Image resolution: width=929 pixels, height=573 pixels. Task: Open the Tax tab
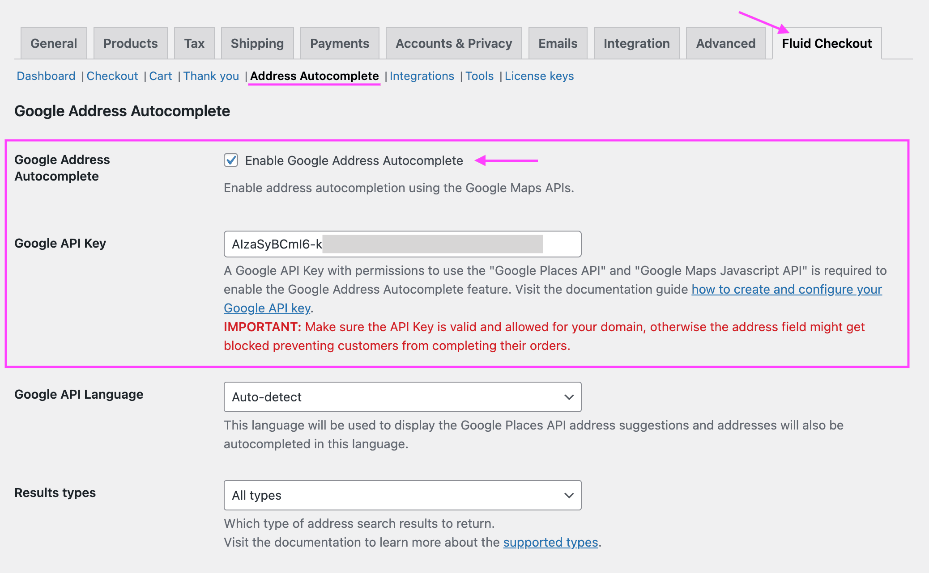pos(194,43)
